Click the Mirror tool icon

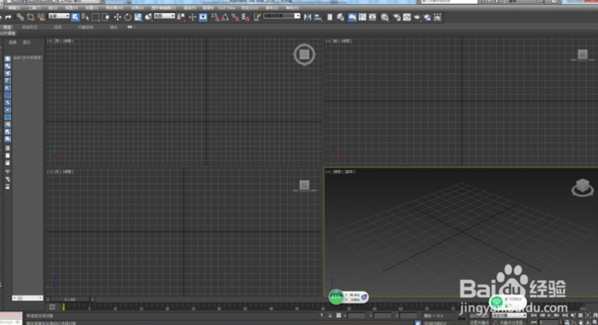point(307,17)
